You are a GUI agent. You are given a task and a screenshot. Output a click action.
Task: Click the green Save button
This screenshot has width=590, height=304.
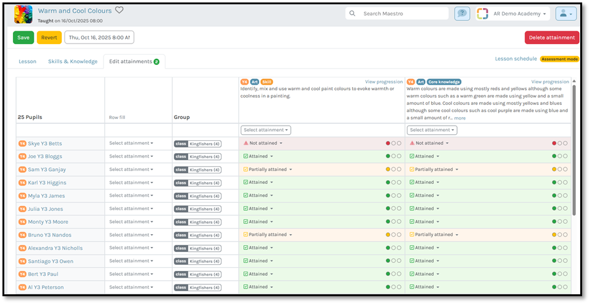23,37
